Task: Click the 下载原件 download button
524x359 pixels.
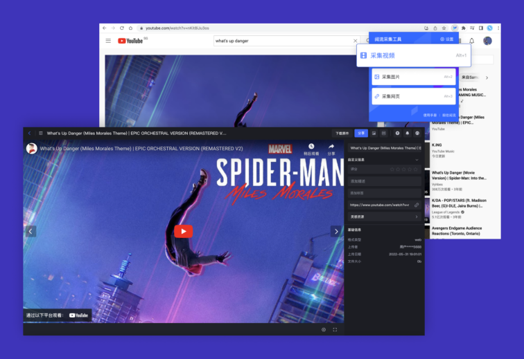Action: (342, 133)
